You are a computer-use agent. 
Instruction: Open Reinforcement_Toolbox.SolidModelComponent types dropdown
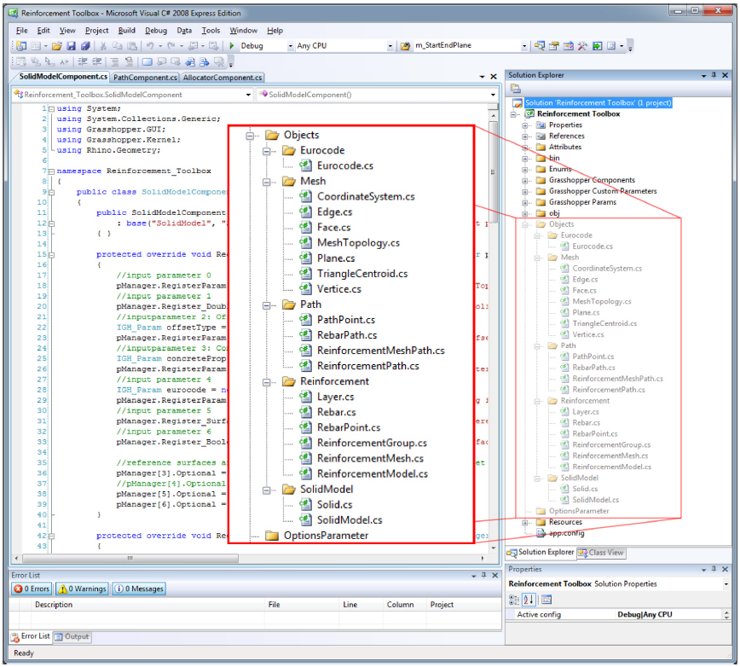pos(248,95)
